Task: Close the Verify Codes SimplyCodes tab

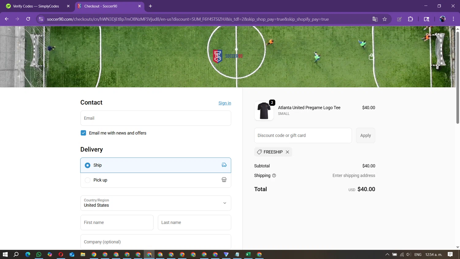Action: 68,6
